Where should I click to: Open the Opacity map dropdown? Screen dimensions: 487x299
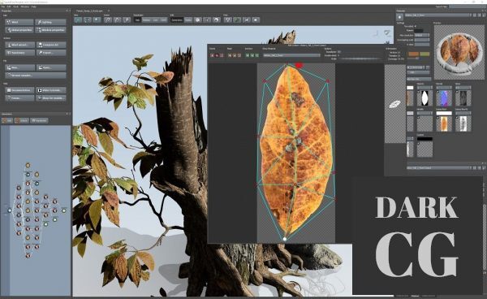click(x=425, y=88)
